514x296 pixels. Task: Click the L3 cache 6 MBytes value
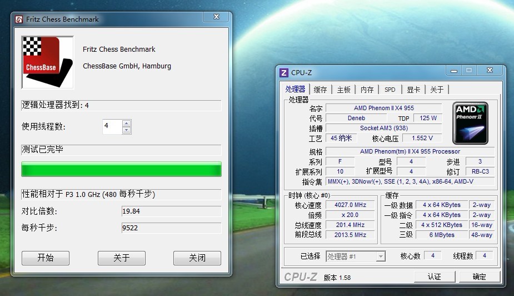point(442,235)
